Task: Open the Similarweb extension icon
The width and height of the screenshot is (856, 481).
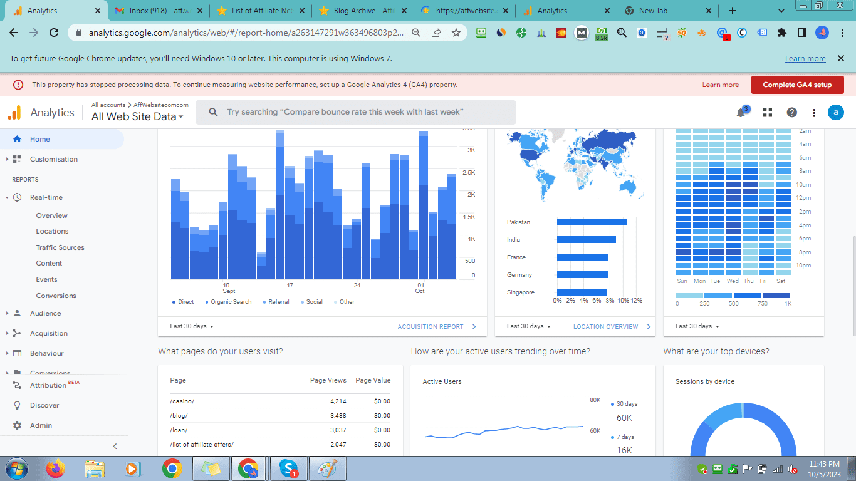Action: [501, 33]
